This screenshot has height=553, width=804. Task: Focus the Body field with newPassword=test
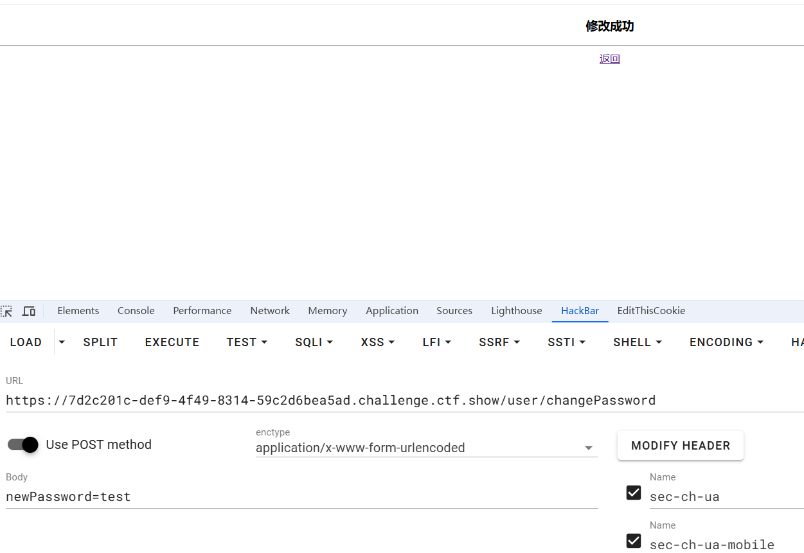[301, 496]
